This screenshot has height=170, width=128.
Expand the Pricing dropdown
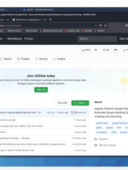(30, 39)
